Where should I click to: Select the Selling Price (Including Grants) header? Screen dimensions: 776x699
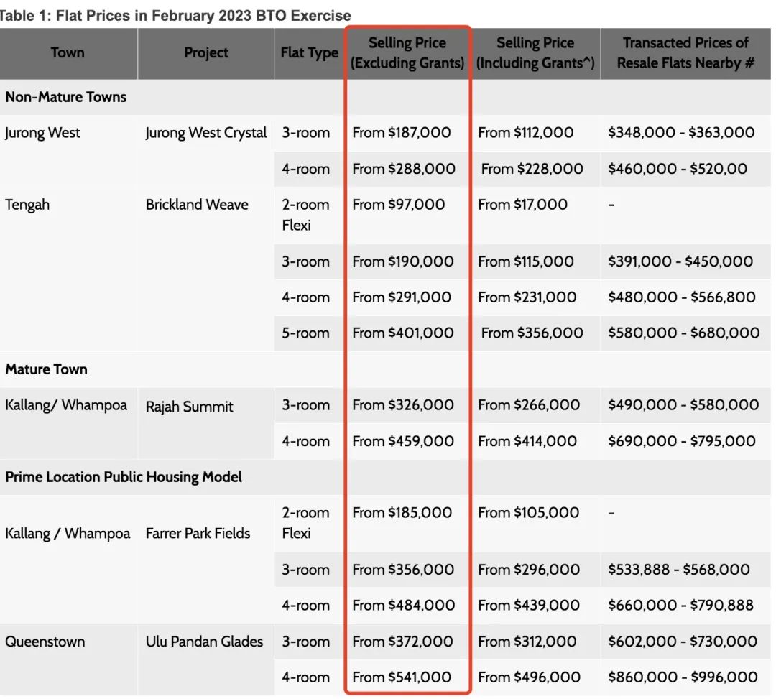pos(535,52)
